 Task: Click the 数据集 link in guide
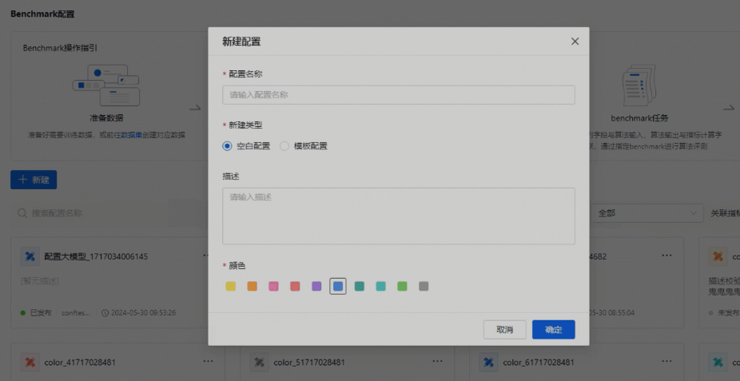pos(132,135)
